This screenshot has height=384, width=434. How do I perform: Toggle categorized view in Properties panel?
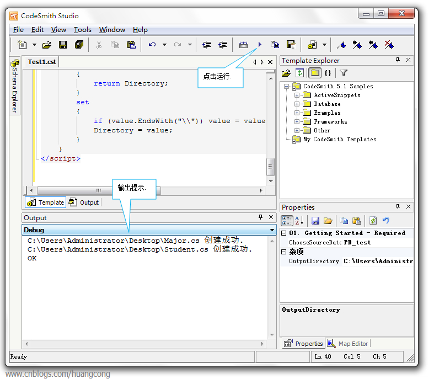pos(287,221)
